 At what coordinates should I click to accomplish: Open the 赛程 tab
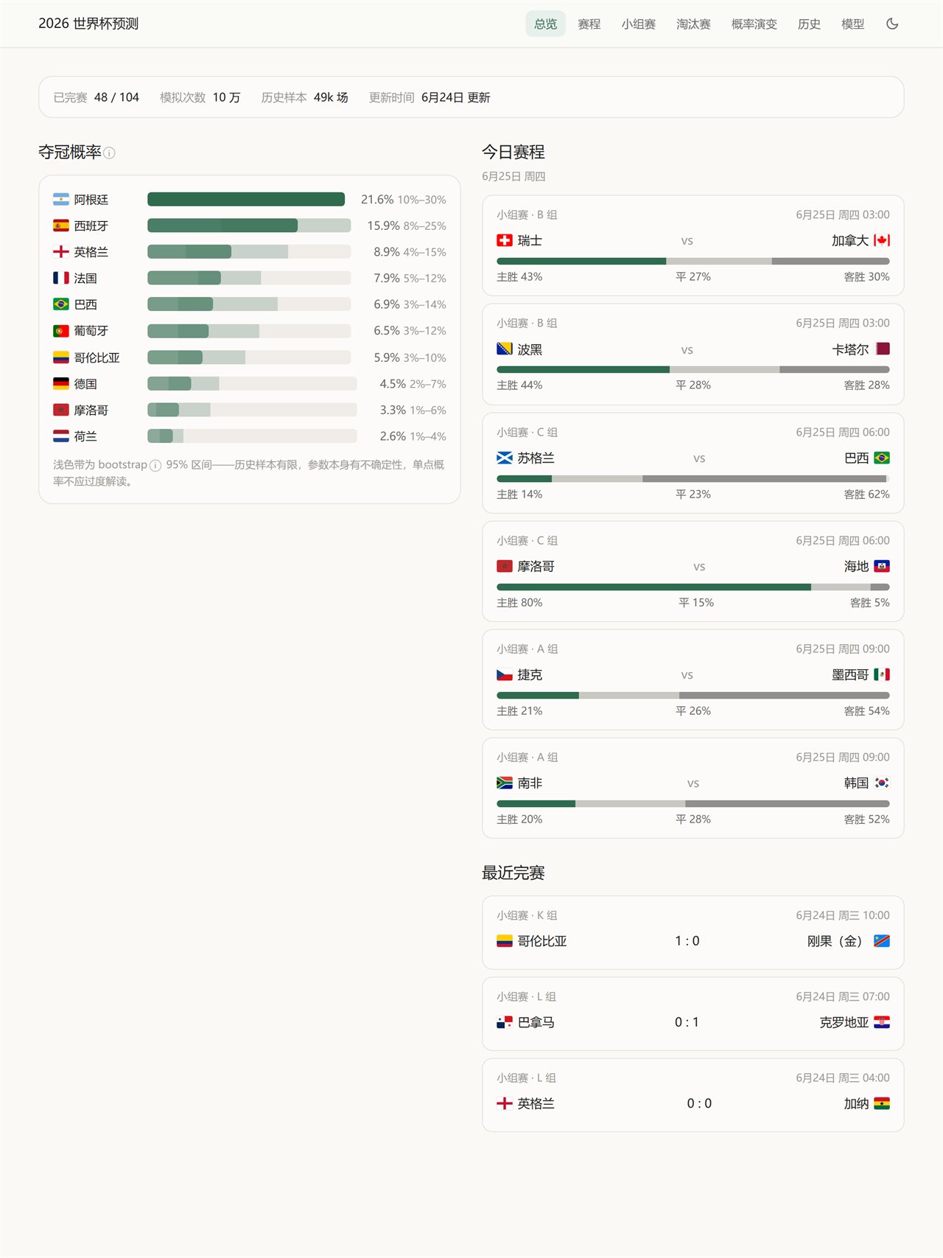(x=589, y=24)
